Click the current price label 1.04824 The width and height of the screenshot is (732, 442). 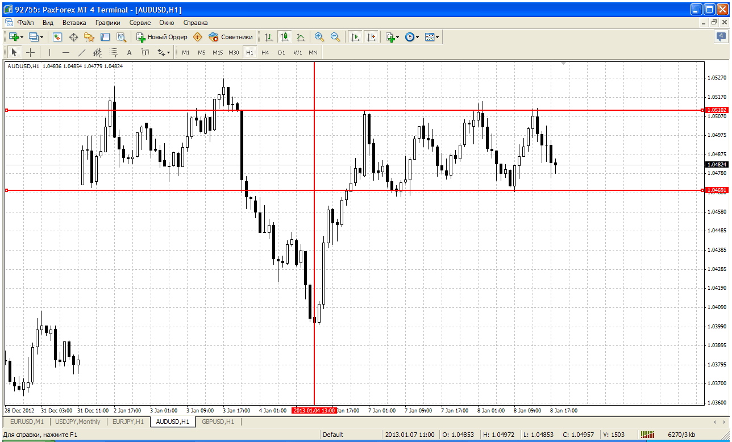point(717,164)
